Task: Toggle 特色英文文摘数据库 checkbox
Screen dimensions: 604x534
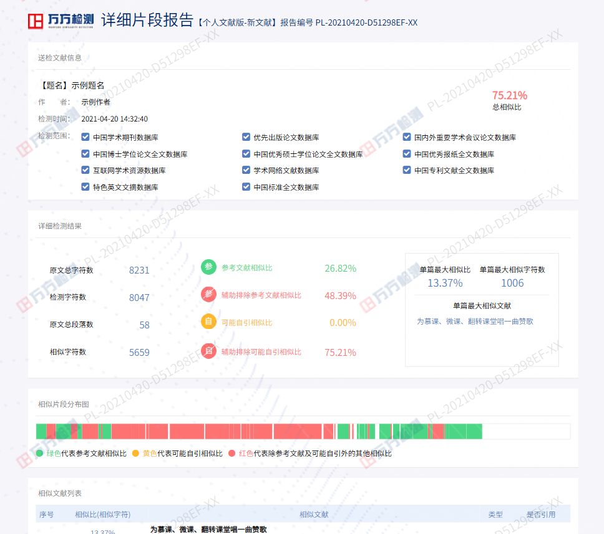Action: point(85,186)
